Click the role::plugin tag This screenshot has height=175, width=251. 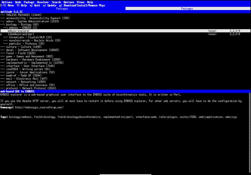(x=168, y=117)
